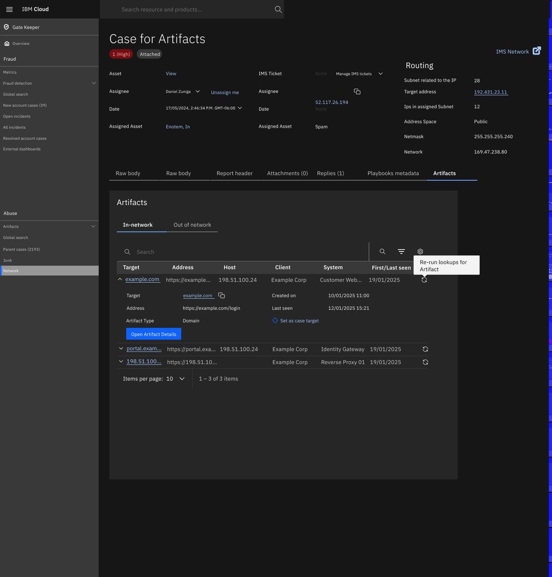Open the hamburger navigation menu
The height and width of the screenshot is (577, 552).
9,9
